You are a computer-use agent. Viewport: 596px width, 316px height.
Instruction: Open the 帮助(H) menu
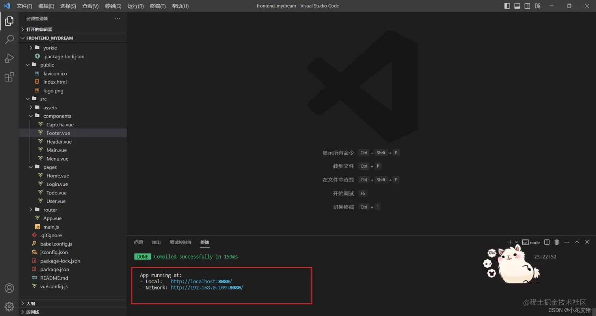pos(180,6)
